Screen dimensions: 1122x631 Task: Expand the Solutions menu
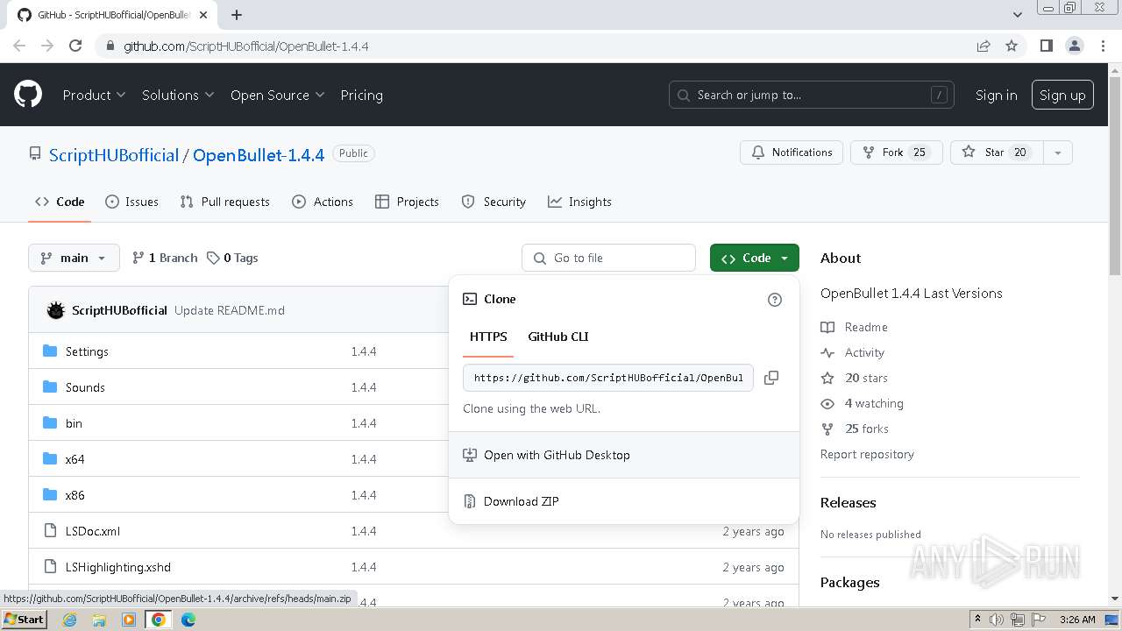click(x=178, y=95)
